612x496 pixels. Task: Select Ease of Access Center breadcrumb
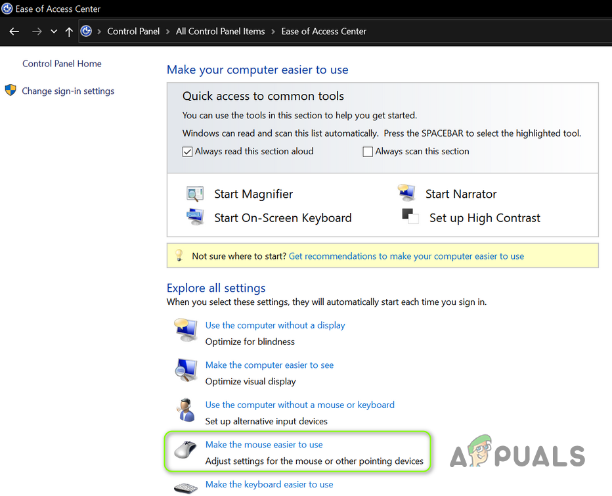point(324,32)
